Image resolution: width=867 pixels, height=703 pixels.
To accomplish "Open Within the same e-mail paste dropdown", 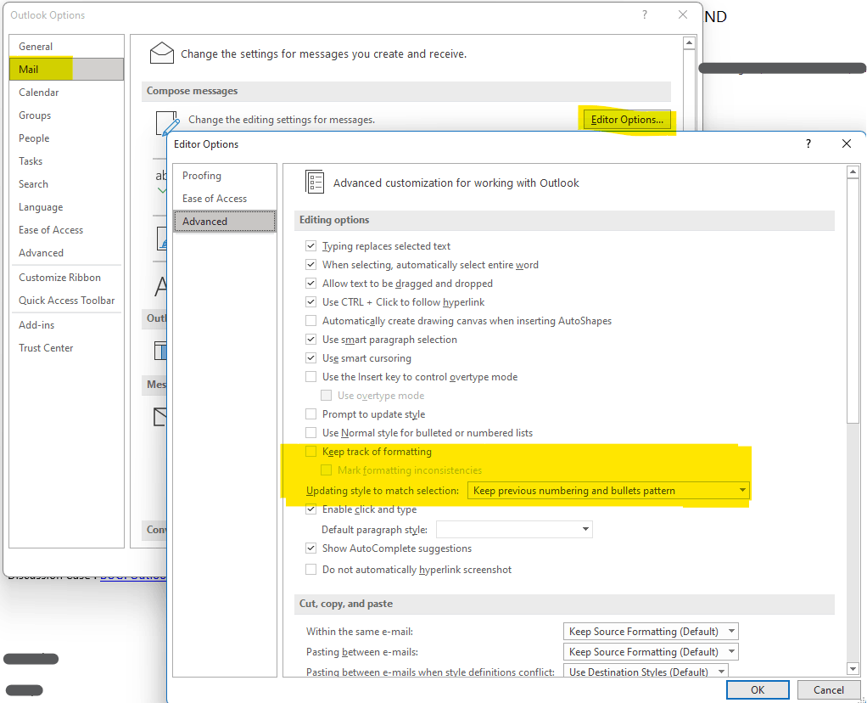I will tap(651, 632).
